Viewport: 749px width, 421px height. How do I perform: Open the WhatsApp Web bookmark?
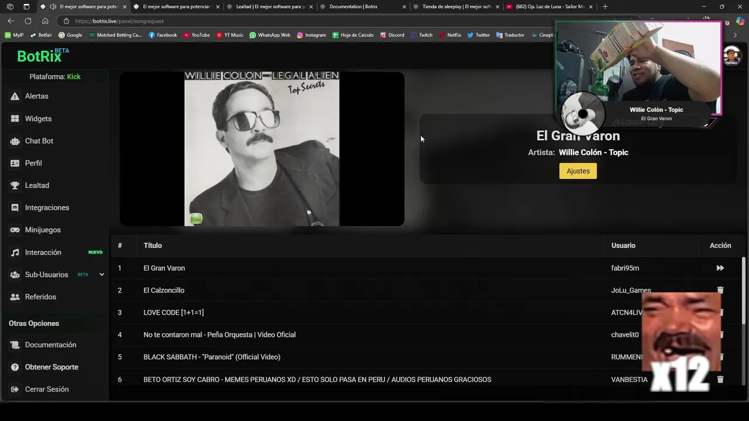coord(270,35)
